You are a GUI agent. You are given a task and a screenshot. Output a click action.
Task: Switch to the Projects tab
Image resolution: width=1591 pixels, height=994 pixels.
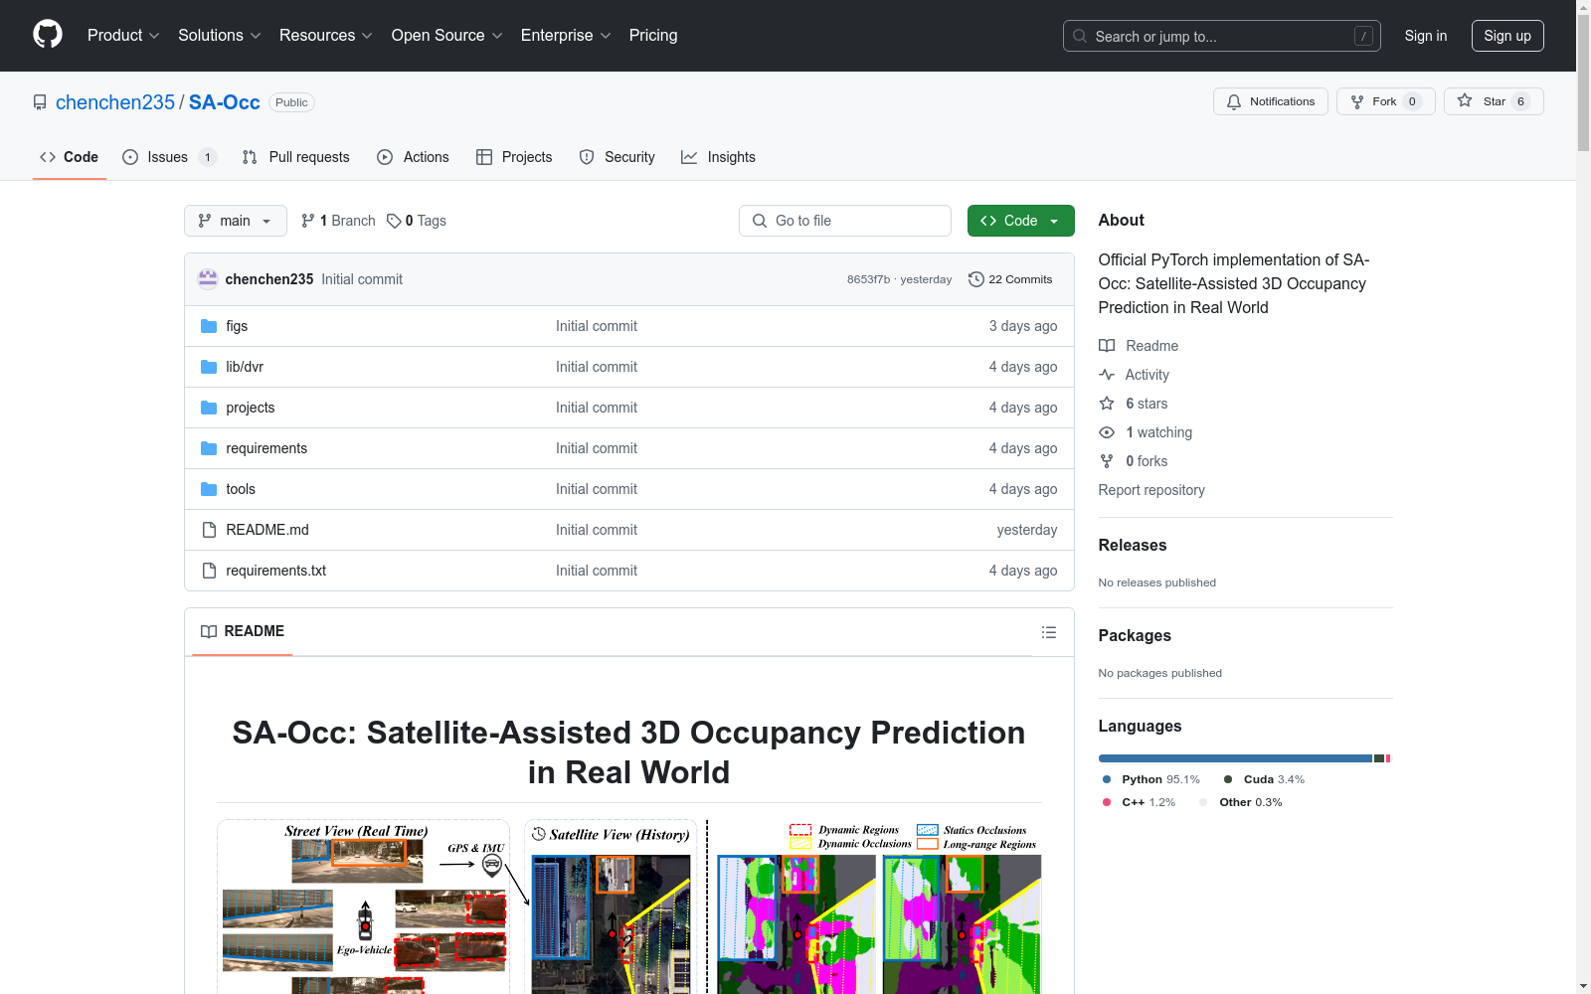point(514,157)
